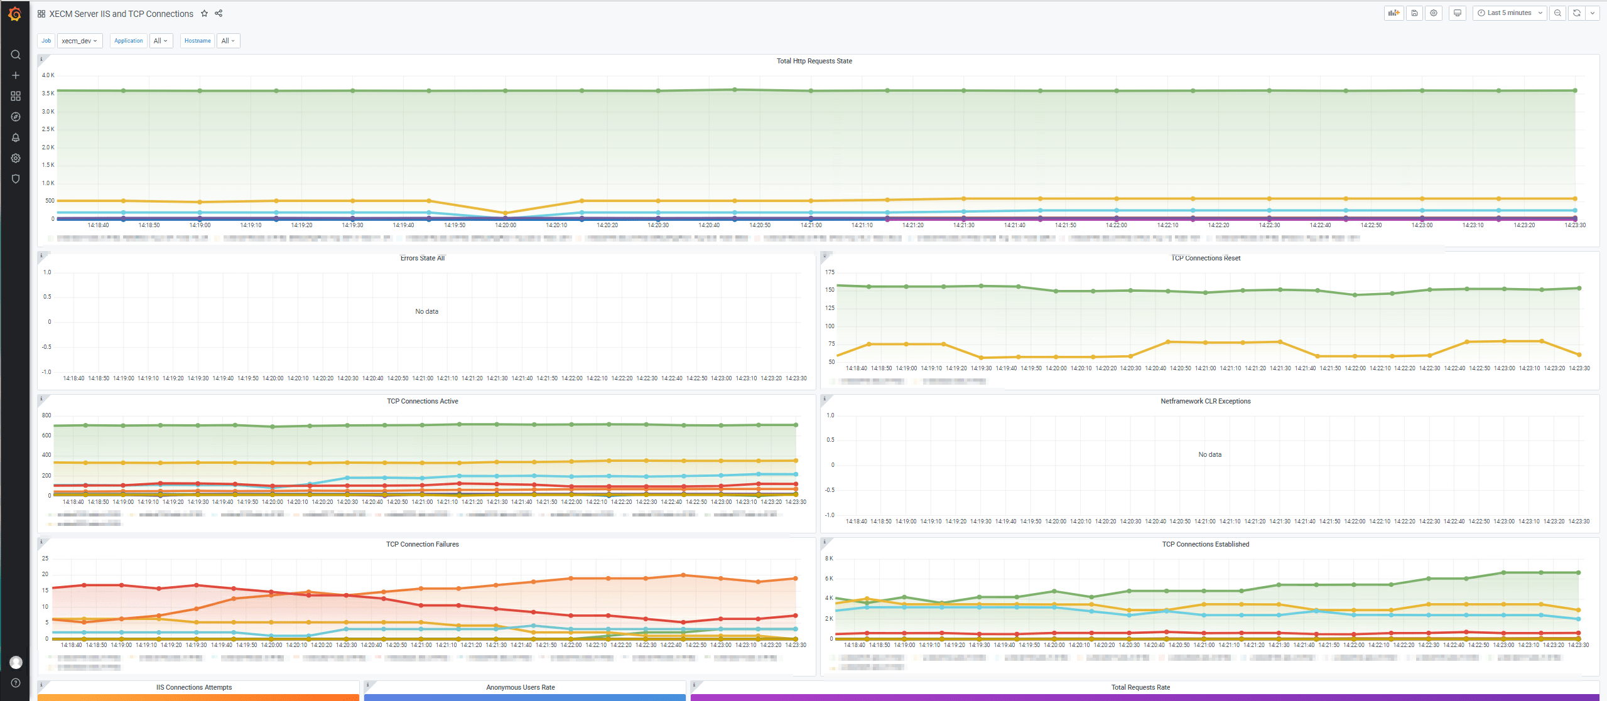Screen dimensions: 1607x701
Task: Expand the Job xecm_dev dropdown
Action: 79,41
